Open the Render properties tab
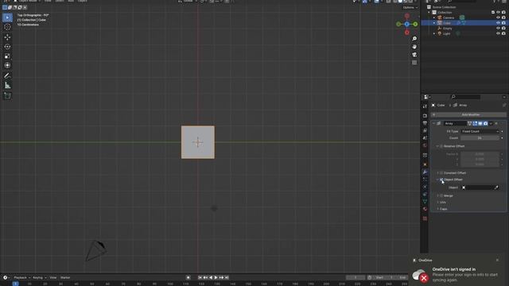The height and width of the screenshot is (286, 509). (x=425, y=115)
